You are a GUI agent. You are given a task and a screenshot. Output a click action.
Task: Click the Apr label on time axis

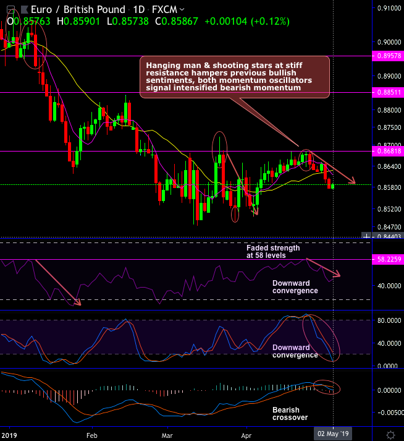pyautogui.click(x=246, y=435)
